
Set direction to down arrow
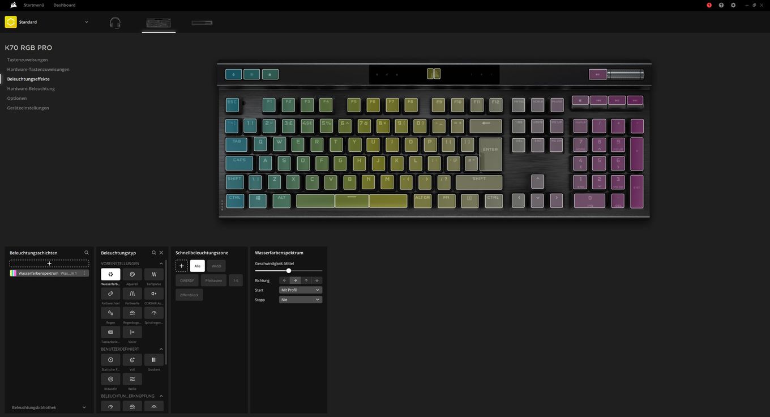pyautogui.click(x=317, y=280)
